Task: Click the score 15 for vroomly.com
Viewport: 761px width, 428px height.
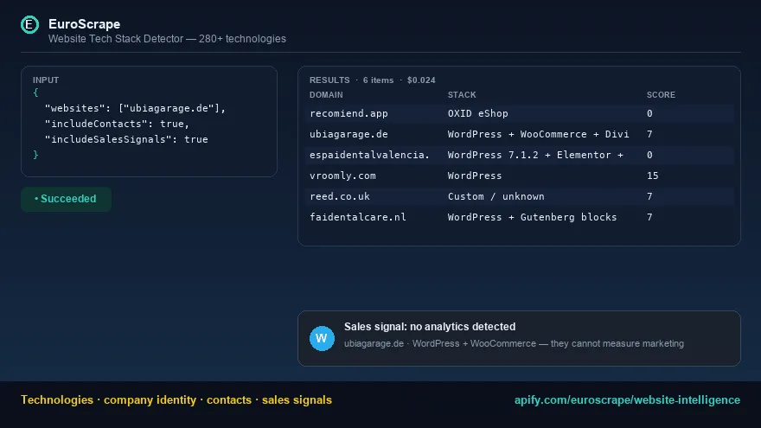Action: (652, 176)
